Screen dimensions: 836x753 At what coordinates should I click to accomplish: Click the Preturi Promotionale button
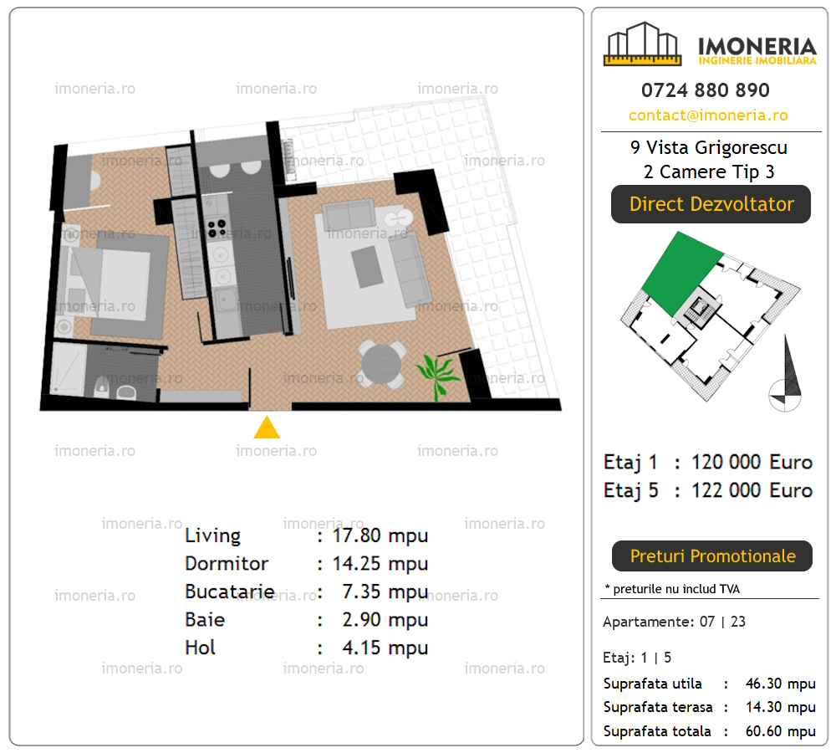(712, 556)
